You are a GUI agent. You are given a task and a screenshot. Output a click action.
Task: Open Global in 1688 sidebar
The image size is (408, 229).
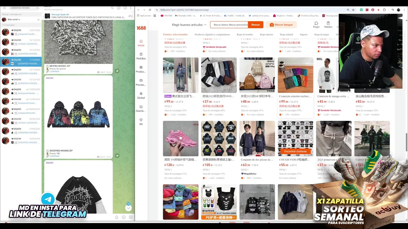click(x=141, y=96)
